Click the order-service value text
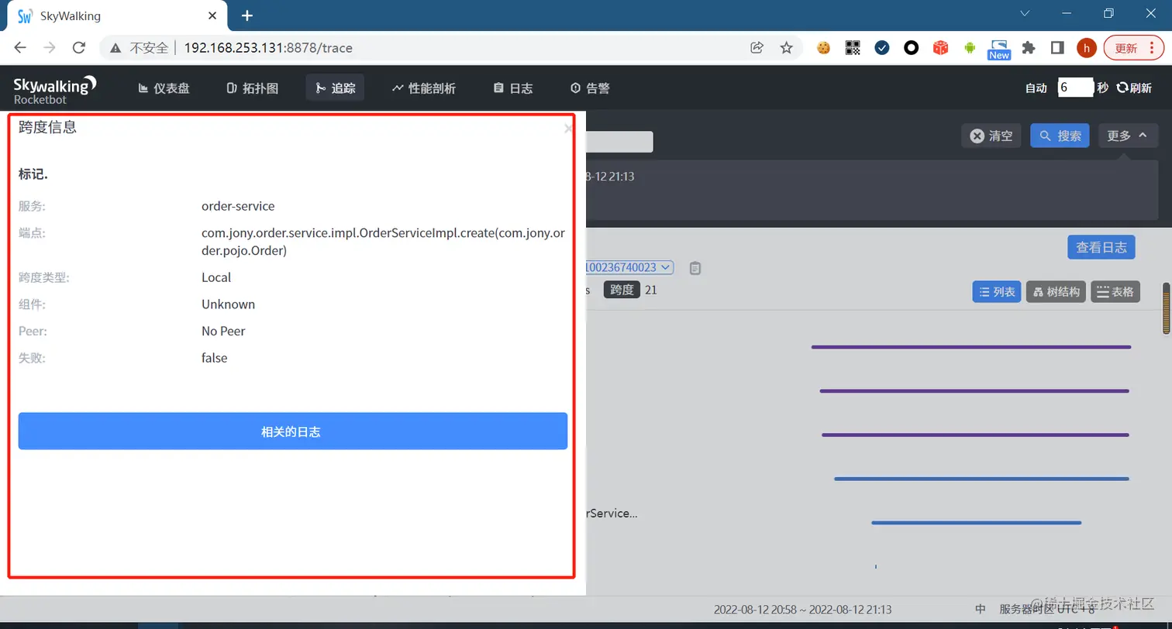This screenshot has width=1172, height=629. click(x=238, y=206)
